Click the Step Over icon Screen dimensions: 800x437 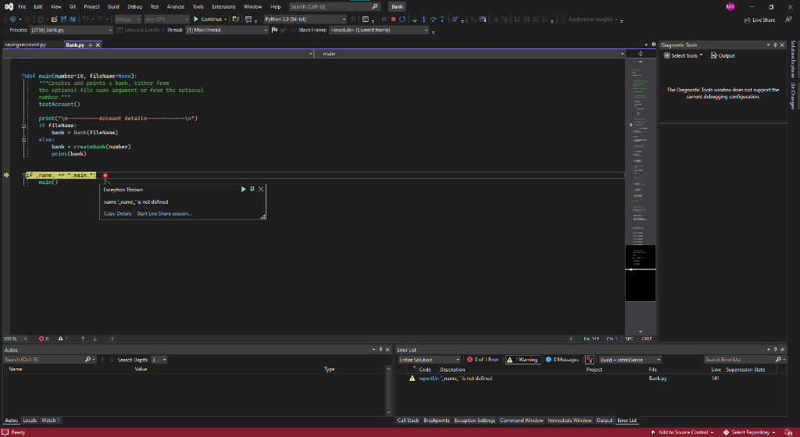point(433,20)
